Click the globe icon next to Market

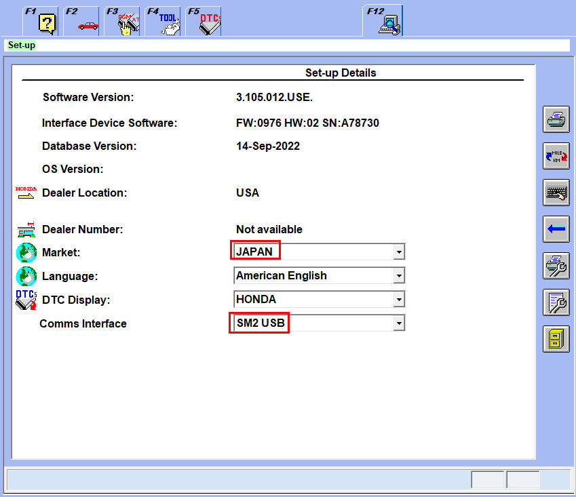pyautogui.click(x=26, y=252)
